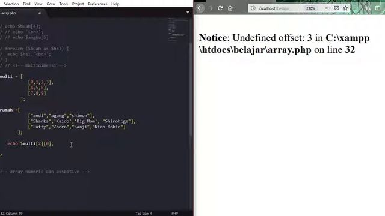Open the browser library icon

click(368, 8)
